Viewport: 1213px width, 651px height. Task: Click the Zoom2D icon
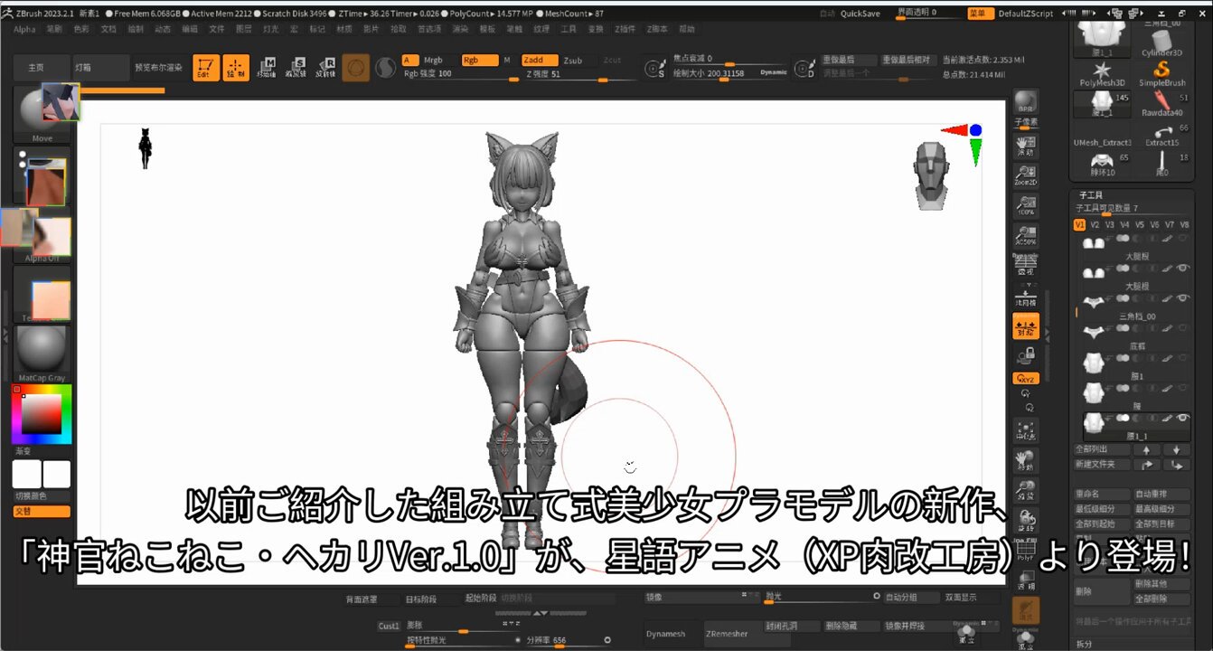pyautogui.click(x=1025, y=175)
